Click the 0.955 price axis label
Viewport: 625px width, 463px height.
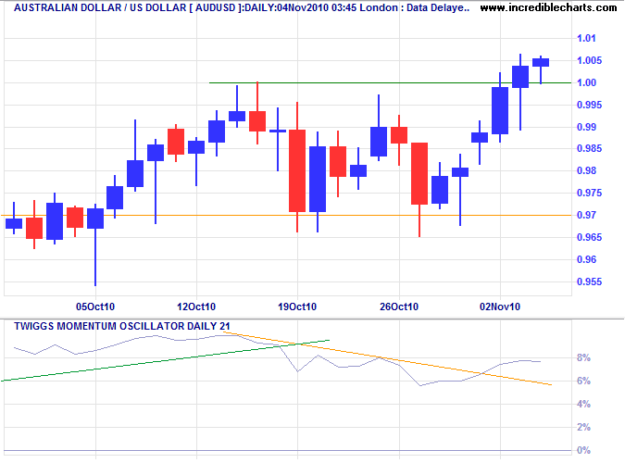coord(590,282)
